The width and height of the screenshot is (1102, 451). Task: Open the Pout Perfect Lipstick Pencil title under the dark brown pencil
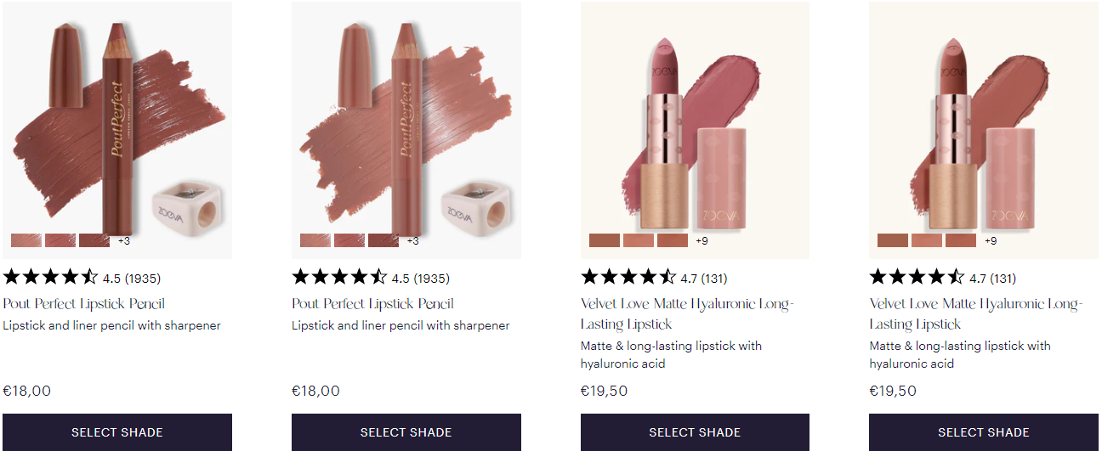pyautogui.click(x=84, y=304)
